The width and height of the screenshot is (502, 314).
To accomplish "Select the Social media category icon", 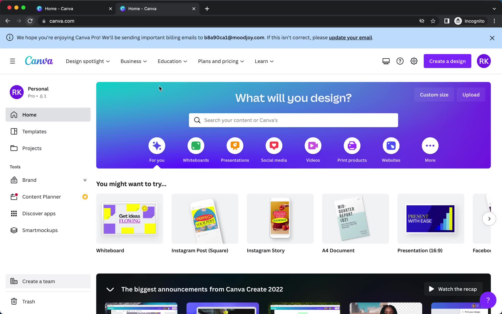I will click(x=274, y=146).
